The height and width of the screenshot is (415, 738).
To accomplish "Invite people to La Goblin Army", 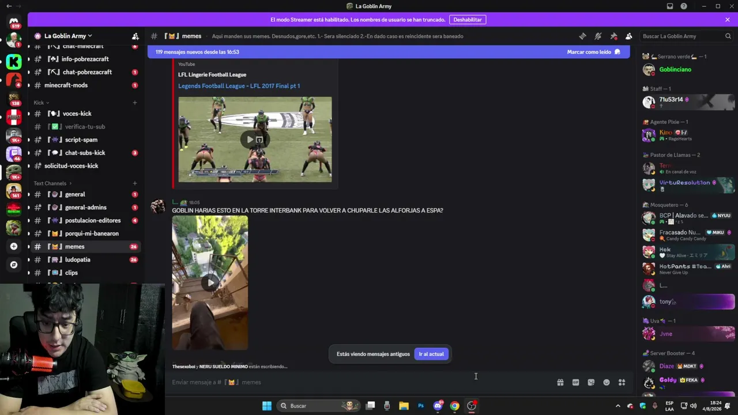I will click(x=135, y=36).
